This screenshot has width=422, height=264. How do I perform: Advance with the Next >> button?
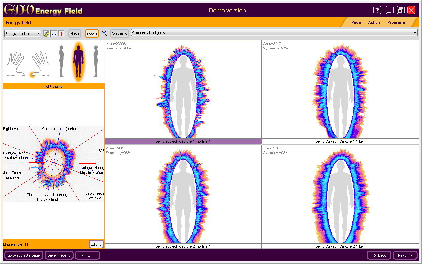(x=405, y=255)
